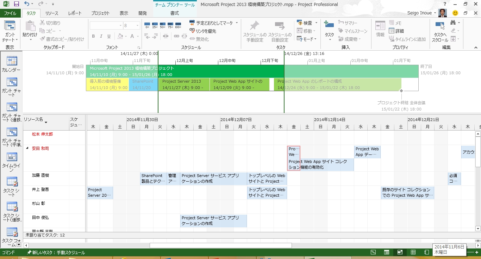The height and width of the screenshot is (259, 481).
Task: Click the binoculars Find icon
Action: (x=453, y=23)
